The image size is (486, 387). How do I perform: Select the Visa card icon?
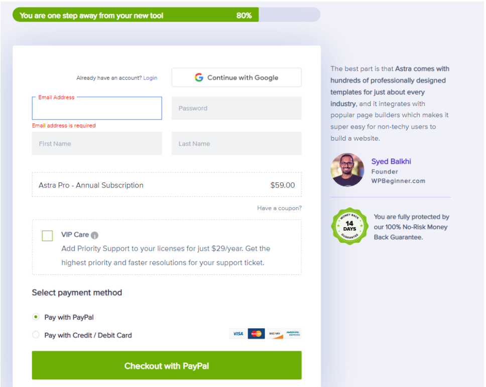click(x=237, y=333)
